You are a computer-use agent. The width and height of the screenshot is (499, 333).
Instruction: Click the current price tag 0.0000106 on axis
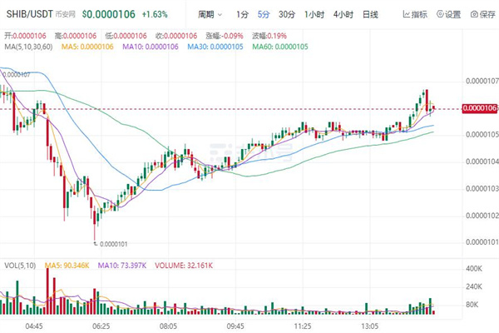[x=478, y=108]
